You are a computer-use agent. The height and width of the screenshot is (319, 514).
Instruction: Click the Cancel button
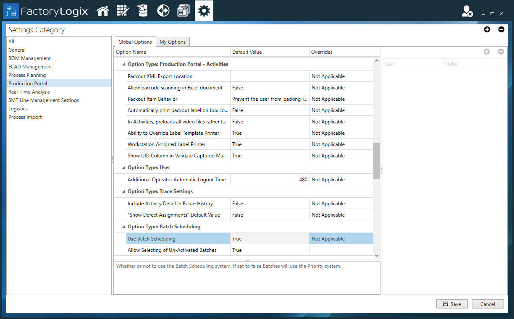pos(488,304)
